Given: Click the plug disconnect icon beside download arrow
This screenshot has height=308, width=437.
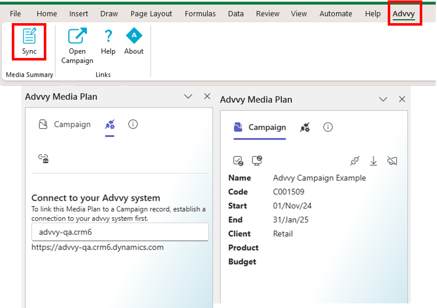Looking at the screenshot, I should pyautogui.click(x=355, y=161).
